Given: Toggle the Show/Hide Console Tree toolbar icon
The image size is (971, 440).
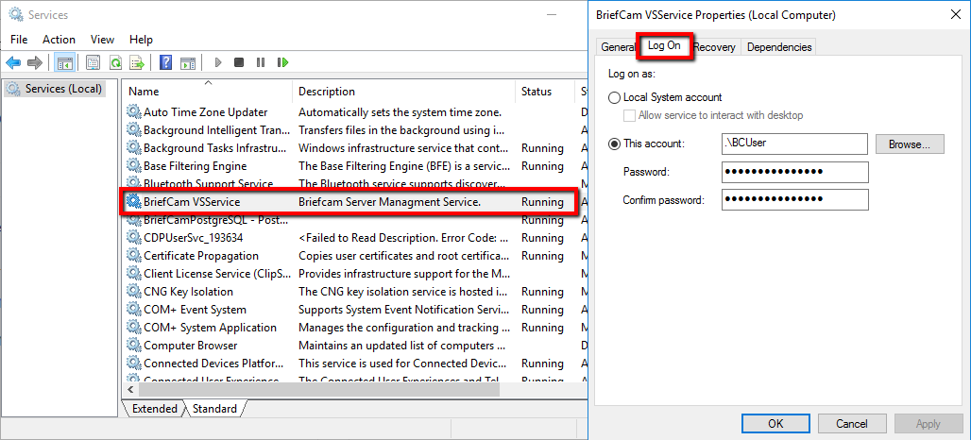Looking at the screenshot, I should (64, 62).
